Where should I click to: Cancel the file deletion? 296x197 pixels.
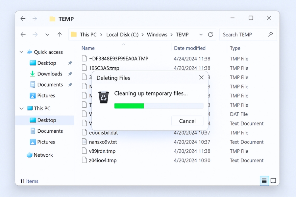point(187,121)
